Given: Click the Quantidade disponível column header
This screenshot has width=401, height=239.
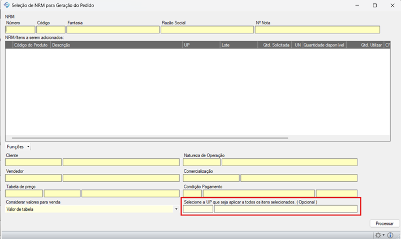Looking at the screenshot, I should click(x=324, y=45).
